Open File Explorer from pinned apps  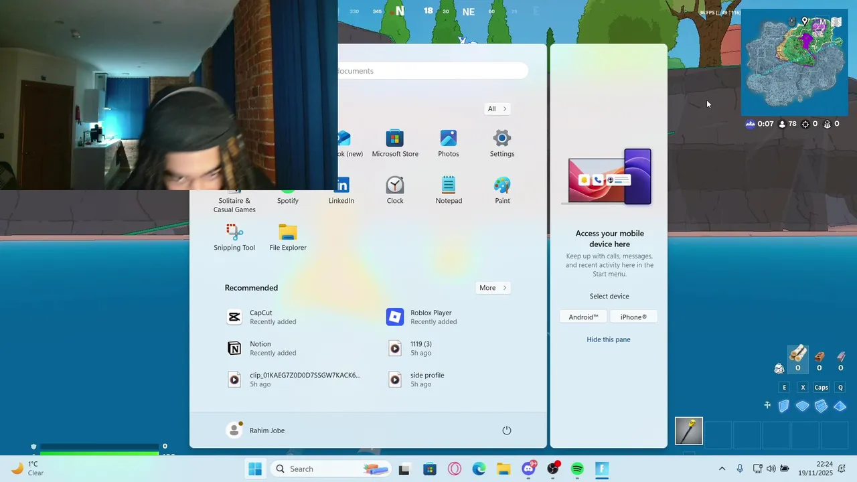[x=288, y=238]
